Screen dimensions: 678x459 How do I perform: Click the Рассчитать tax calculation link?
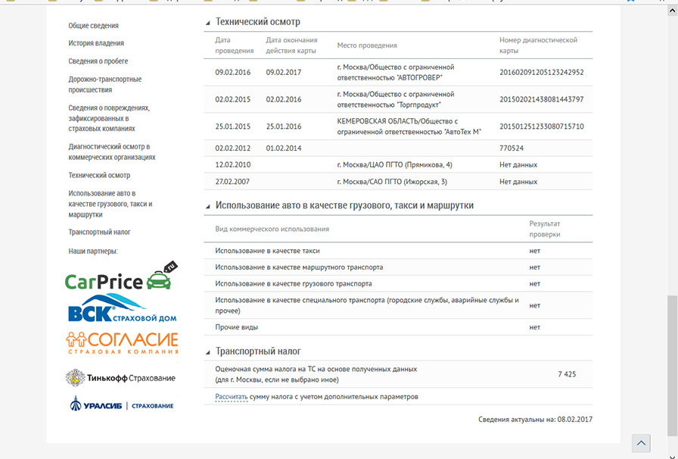pos(231,397)
